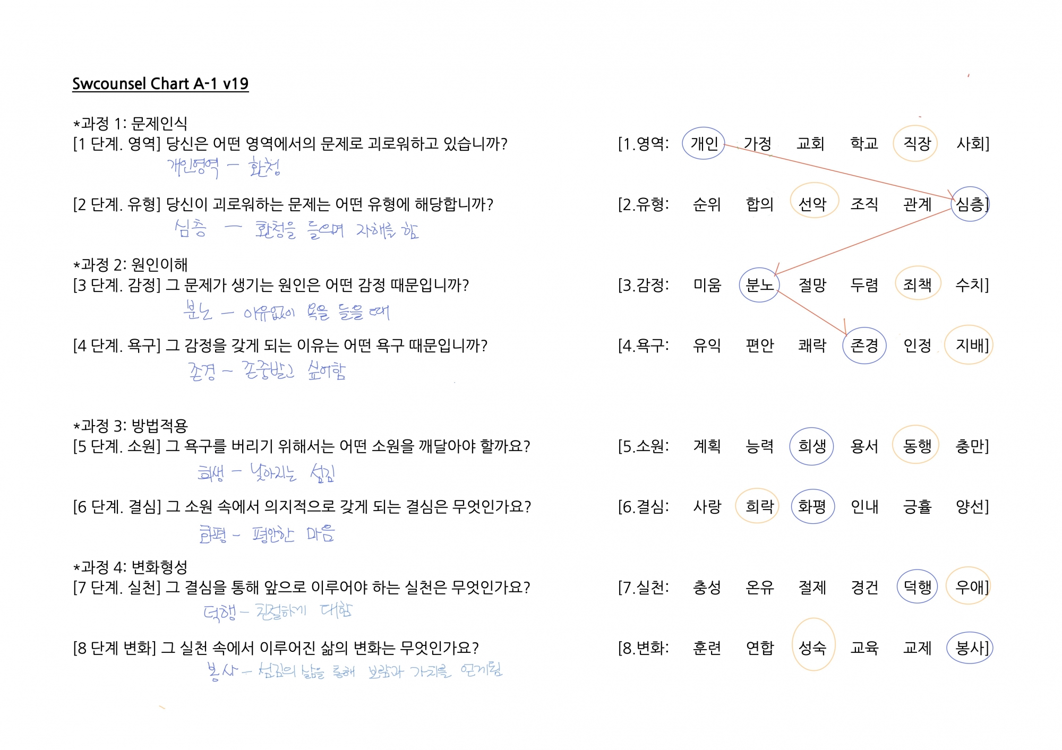1062x750 pixels.
Task: Choose the circled 봉사 option in 변화 row
Action: click(x=970, y=648)
